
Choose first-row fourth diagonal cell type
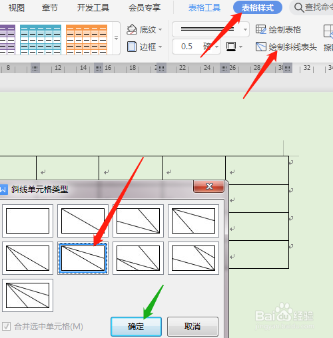tap(193, 221)
